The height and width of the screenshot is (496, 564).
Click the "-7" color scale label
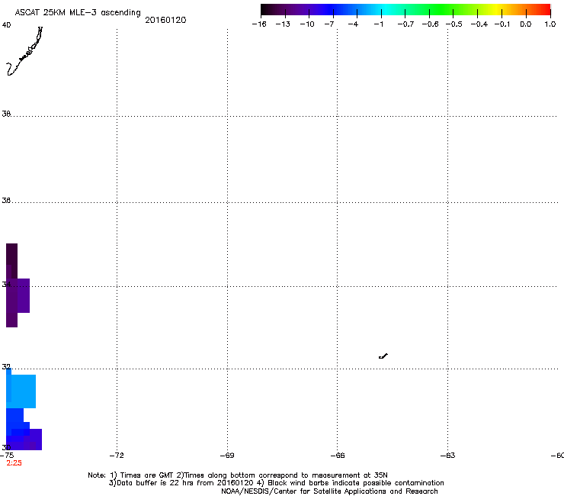click(x=329, y=24)
